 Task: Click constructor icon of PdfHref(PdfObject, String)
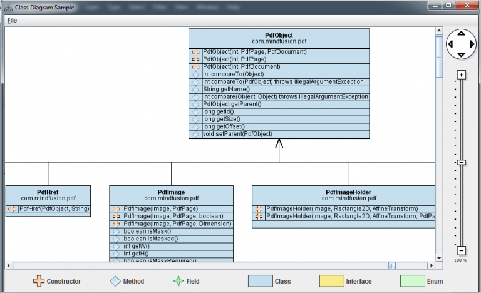point(12,209)
